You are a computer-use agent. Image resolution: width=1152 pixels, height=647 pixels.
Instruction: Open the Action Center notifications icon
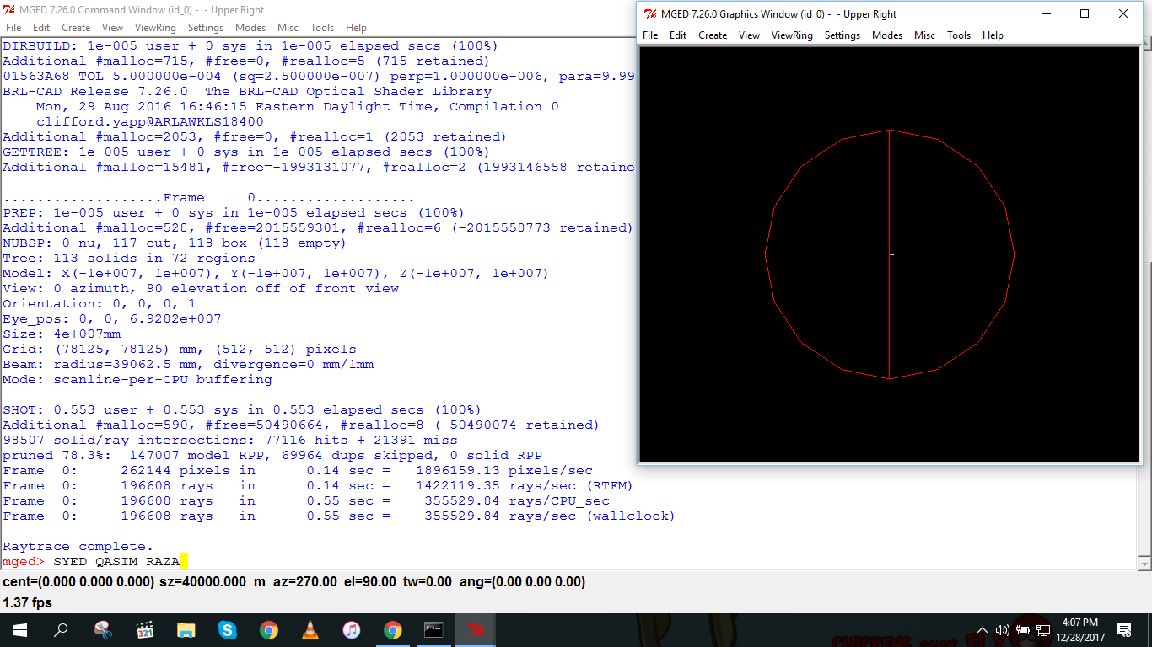[1123, 630]
